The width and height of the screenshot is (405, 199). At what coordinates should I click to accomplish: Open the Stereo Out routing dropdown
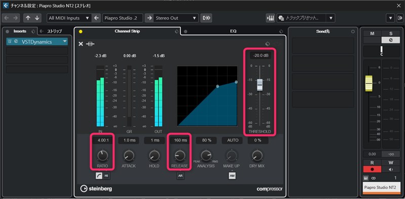click(x=176, y=18)
